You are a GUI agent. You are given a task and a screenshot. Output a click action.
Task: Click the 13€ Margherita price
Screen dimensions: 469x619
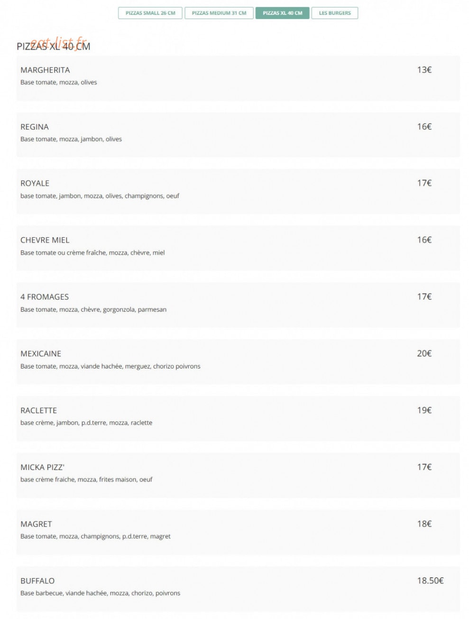[424, 70]
